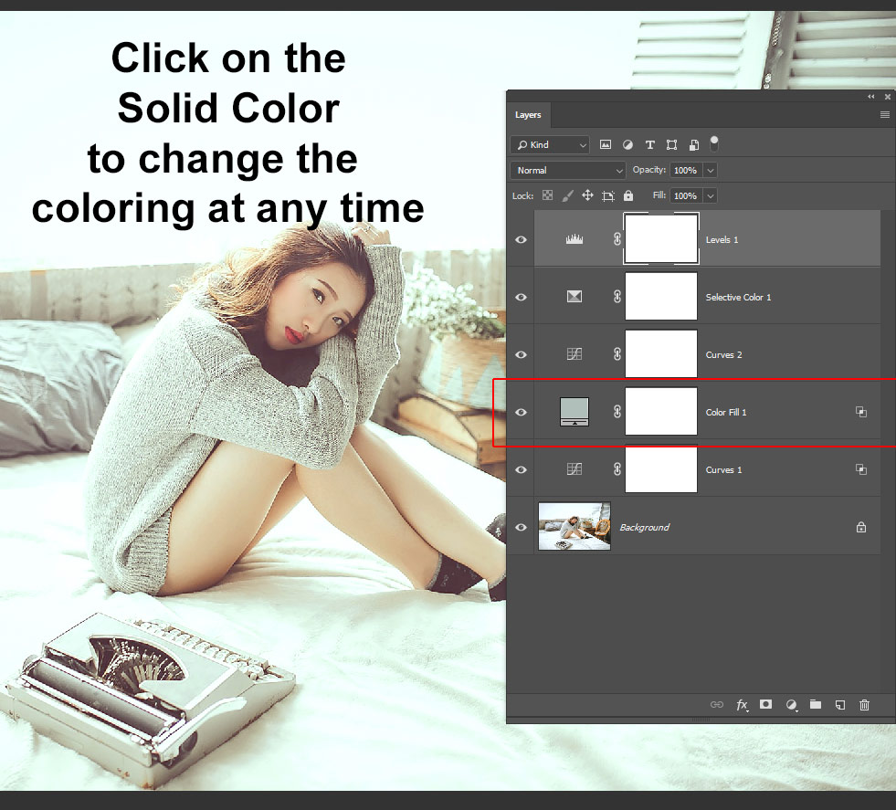Click the type layer filter icon
This screenshot has height=810, width=896.
pos(649,145)
